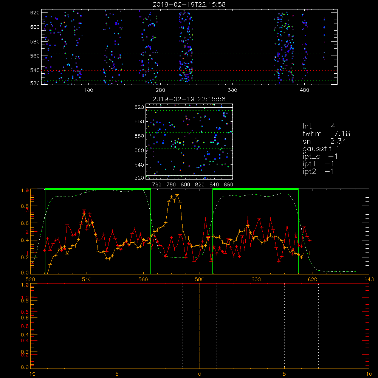Click x-axis label 640 on profile plot
This screenshot has height=378, width=378.
(x=369, y=279)
